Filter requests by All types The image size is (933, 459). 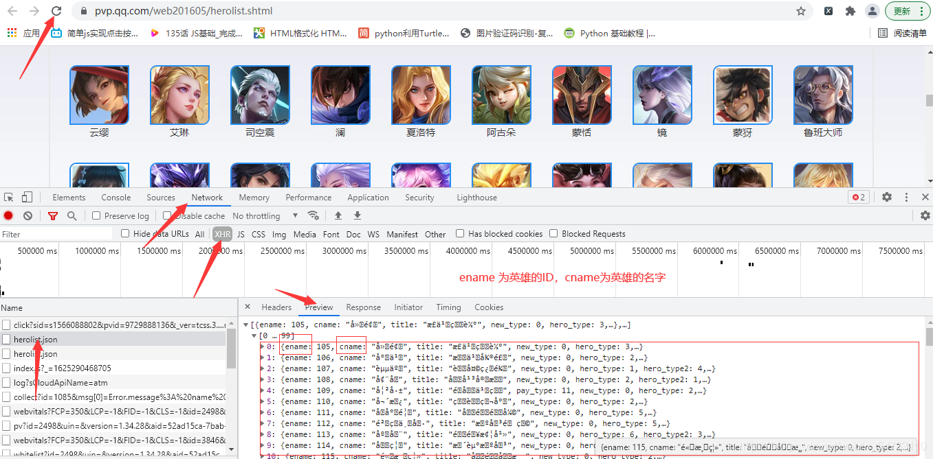coord(199,234)
